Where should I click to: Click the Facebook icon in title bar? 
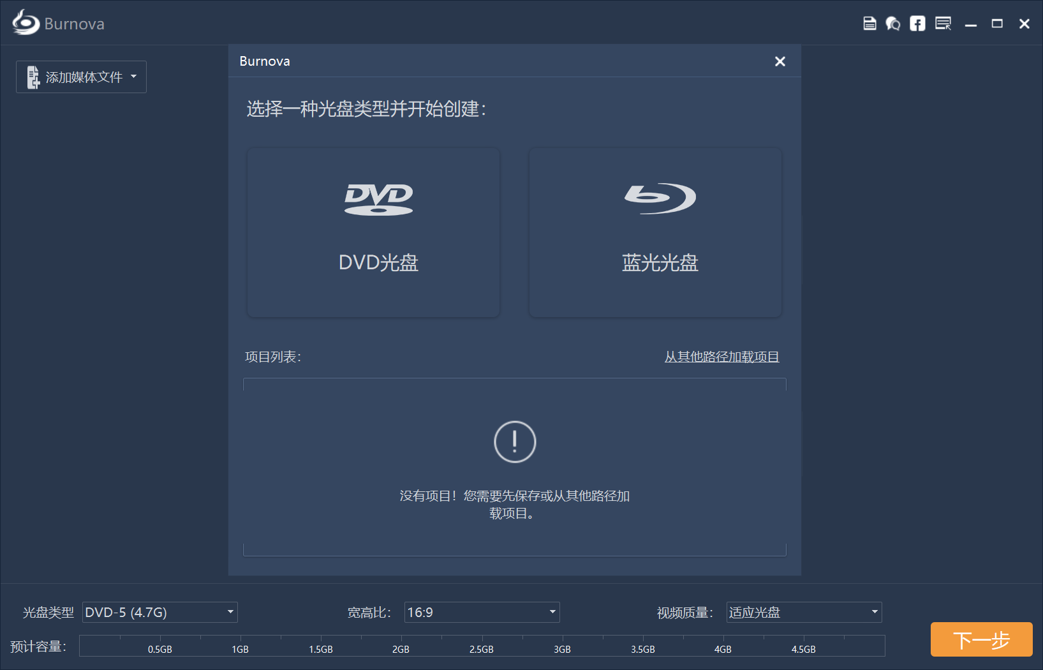click(x=917, y=24)
